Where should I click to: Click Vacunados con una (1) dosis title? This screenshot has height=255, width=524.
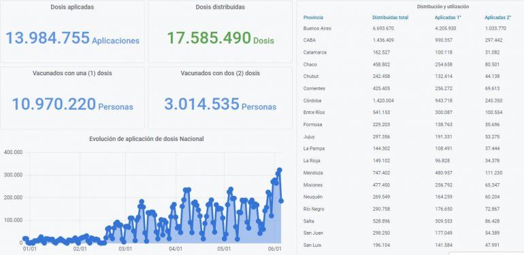click(72, 73)
